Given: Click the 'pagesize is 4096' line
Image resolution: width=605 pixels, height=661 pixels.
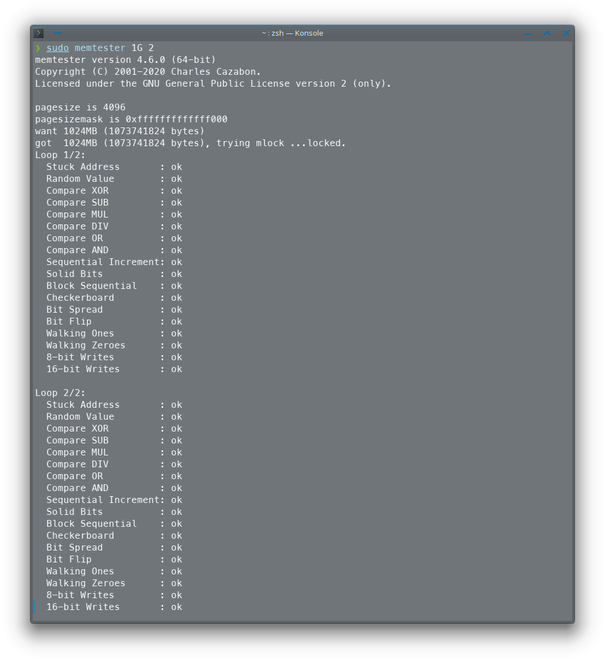Looking at the screenshot, I should [x=80, y=108].
